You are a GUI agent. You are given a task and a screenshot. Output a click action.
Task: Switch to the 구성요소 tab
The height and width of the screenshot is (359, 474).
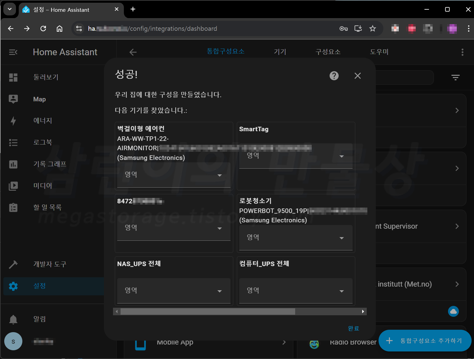[x=328, y=52]
